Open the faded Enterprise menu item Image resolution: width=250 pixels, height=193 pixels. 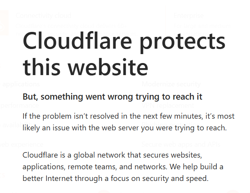[189, 16]
